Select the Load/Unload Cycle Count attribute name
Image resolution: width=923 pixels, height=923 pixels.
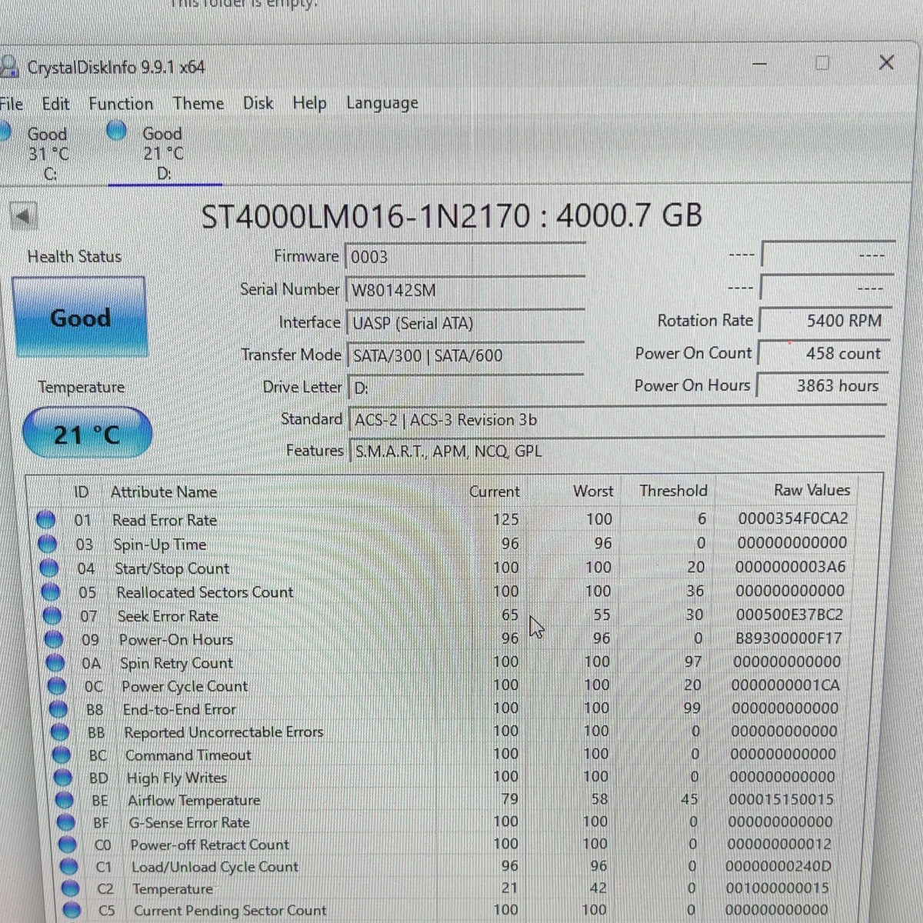(x=215, y=867)
